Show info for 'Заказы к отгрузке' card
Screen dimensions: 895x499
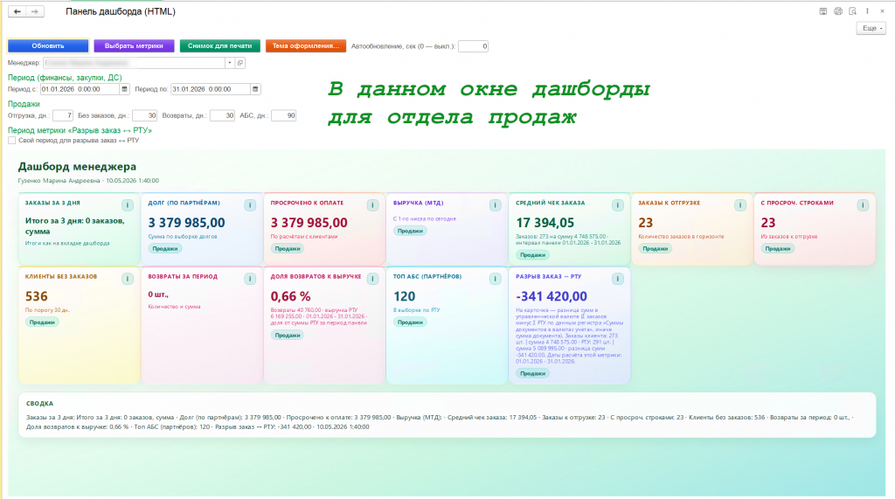(x=740, y=205)
